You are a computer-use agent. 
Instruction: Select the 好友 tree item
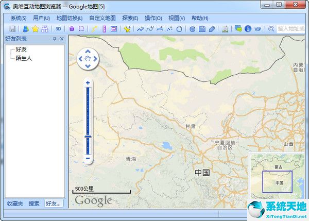pyautogui.click(x=21, y=50)
